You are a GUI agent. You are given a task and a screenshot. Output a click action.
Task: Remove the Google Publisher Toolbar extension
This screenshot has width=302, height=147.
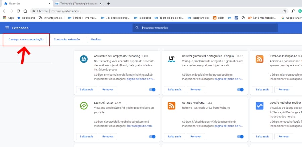point(284,136)
